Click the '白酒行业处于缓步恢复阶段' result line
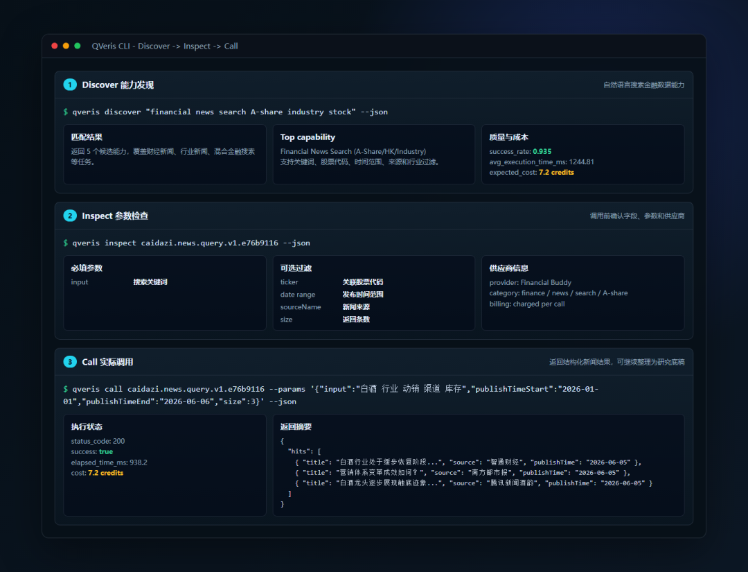This screenshot has height=572, width=748. (468, 462)
